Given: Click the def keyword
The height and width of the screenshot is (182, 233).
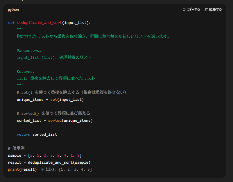Looking at the screenshot, I should tap(11, 23).
